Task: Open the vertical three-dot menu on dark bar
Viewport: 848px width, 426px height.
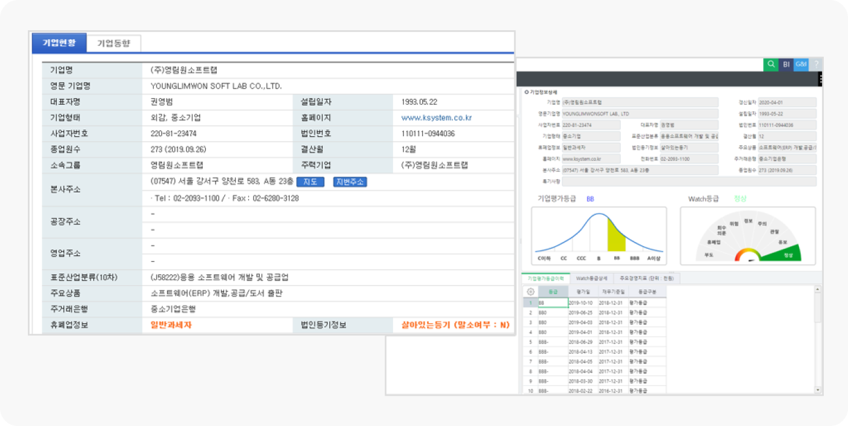Action: (x=820, y=79)
